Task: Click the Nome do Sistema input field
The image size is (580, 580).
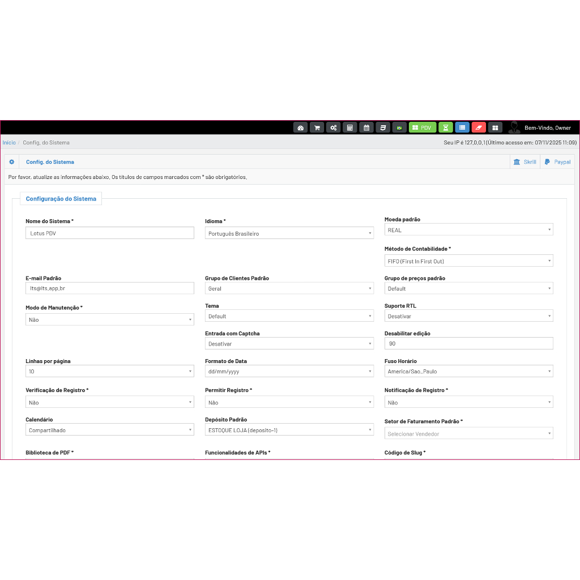Action: tap(110, 233)
